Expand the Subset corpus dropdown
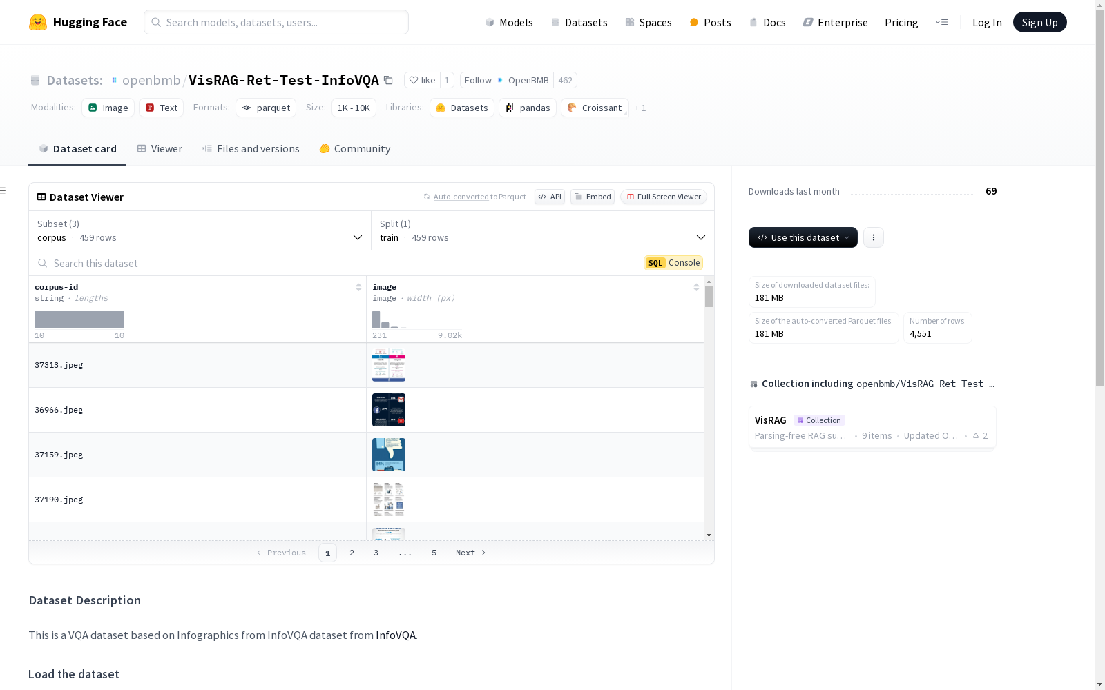This screenshot has width=1105, height=690. click(200, 230)
